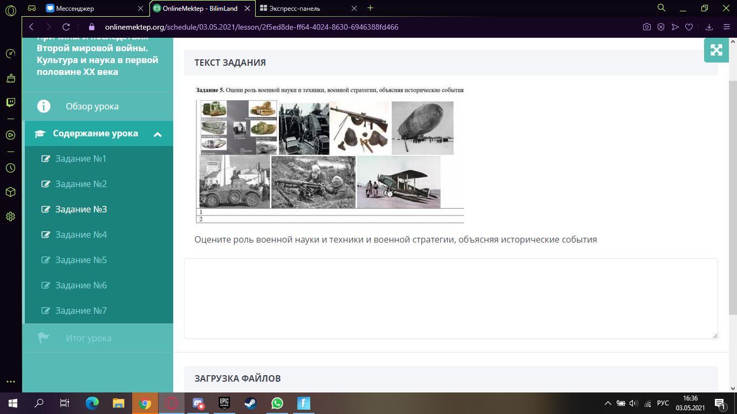737x414 pixels.
Task: Open the GX Control speedometer icon
Action: pyautogui.click(x=10, y=53)
